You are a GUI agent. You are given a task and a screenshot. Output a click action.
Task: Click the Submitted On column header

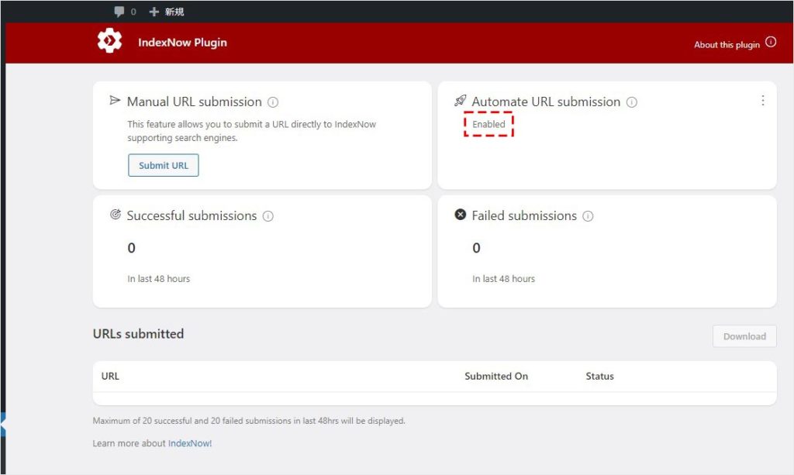[x=496, y=377]
